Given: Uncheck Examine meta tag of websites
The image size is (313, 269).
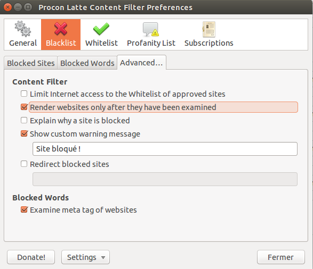Looking at the screenshot, I should tap(24, 209).
